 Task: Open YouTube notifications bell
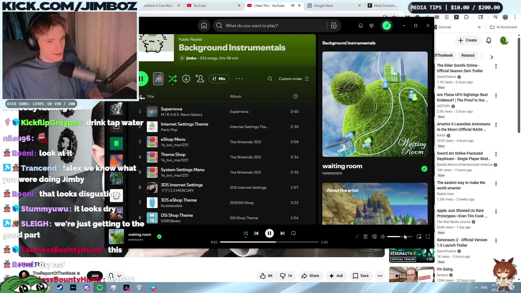pyautogui.click(x=489, y=40)
